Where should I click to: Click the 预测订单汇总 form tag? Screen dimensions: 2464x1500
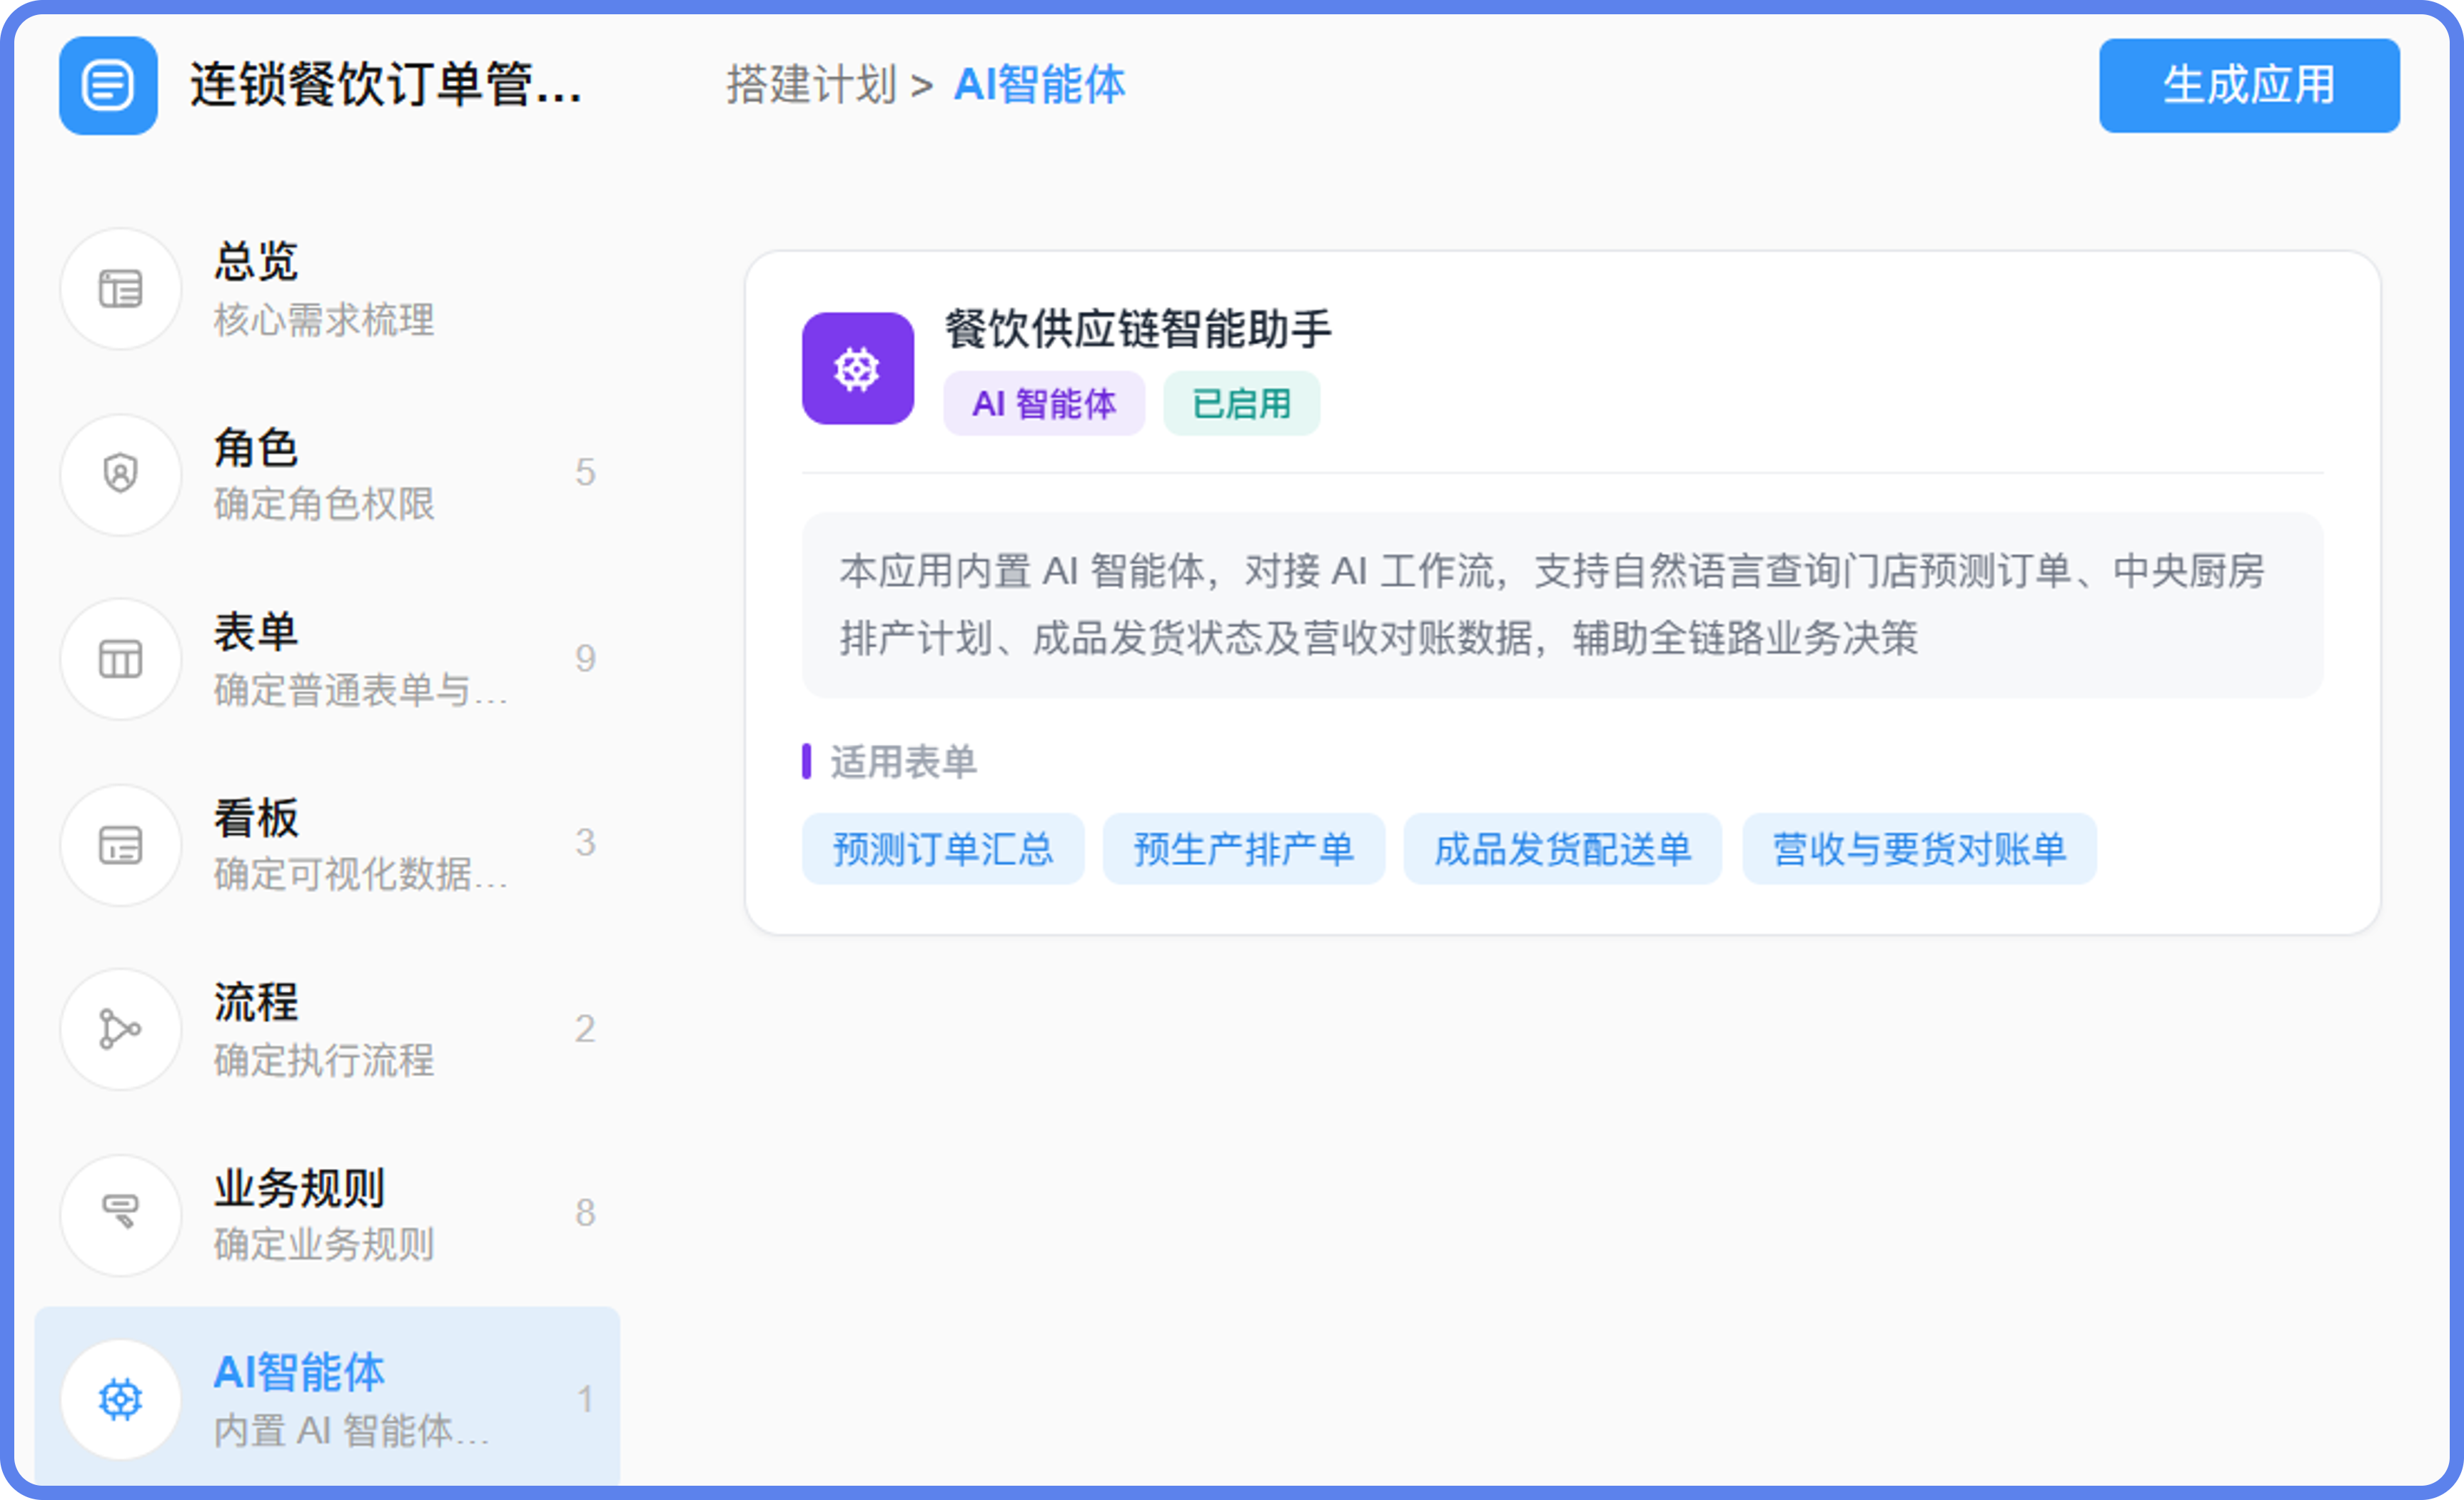pyautogui.click(x=943, y=849)
